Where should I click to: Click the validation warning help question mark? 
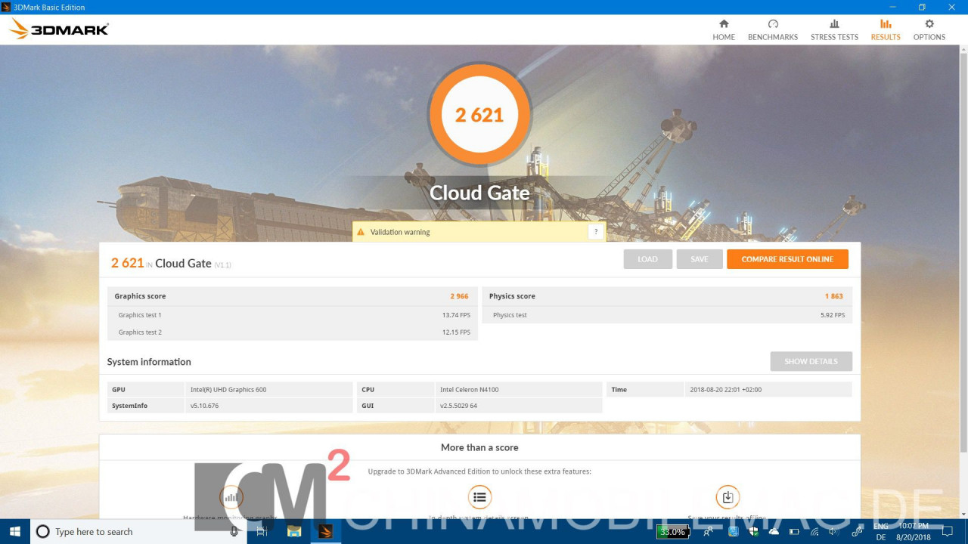click(x=596, y=232)
